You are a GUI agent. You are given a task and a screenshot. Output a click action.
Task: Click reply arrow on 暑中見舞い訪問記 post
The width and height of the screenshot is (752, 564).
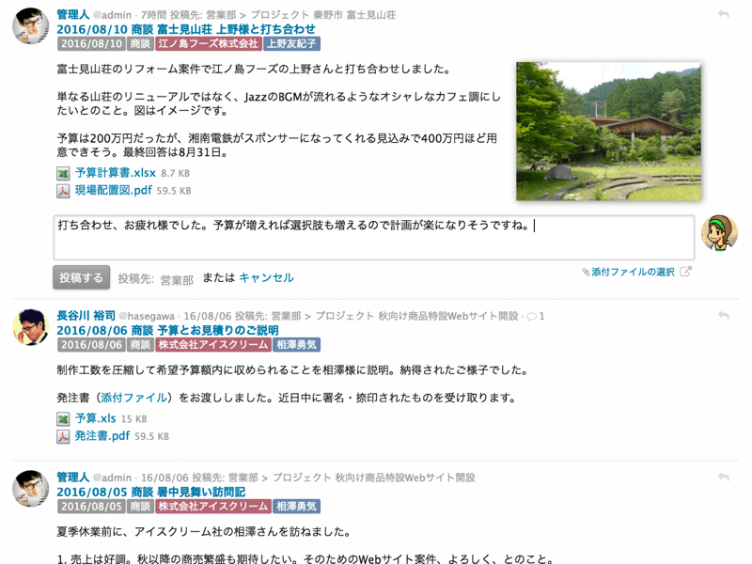click(724, 477)
